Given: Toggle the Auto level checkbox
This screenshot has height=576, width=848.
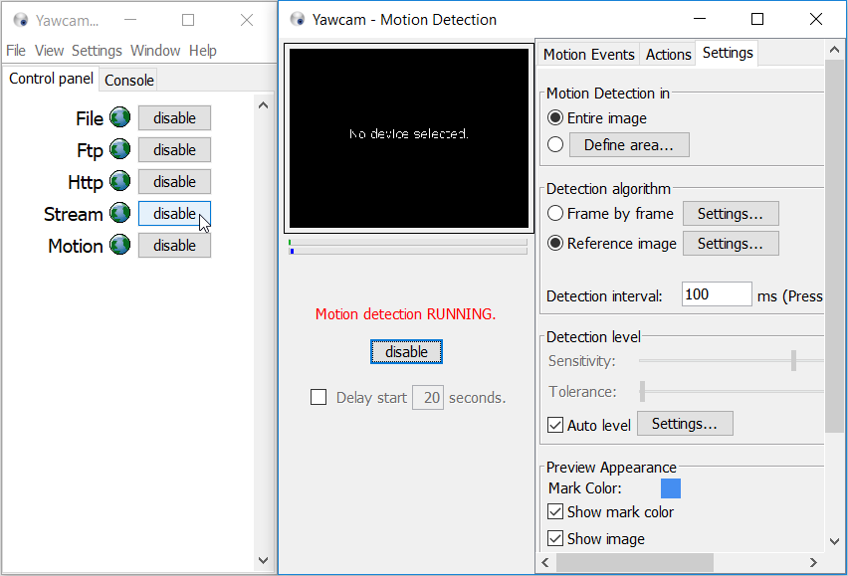Looking at the screenshot, I should (x=555, y=425).
